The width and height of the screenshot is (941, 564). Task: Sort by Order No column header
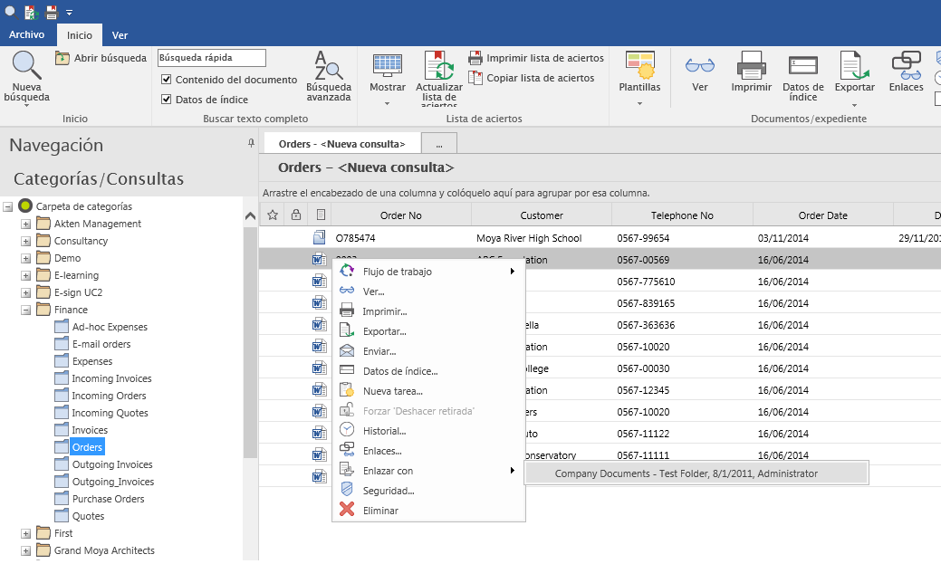click(401, 215)
